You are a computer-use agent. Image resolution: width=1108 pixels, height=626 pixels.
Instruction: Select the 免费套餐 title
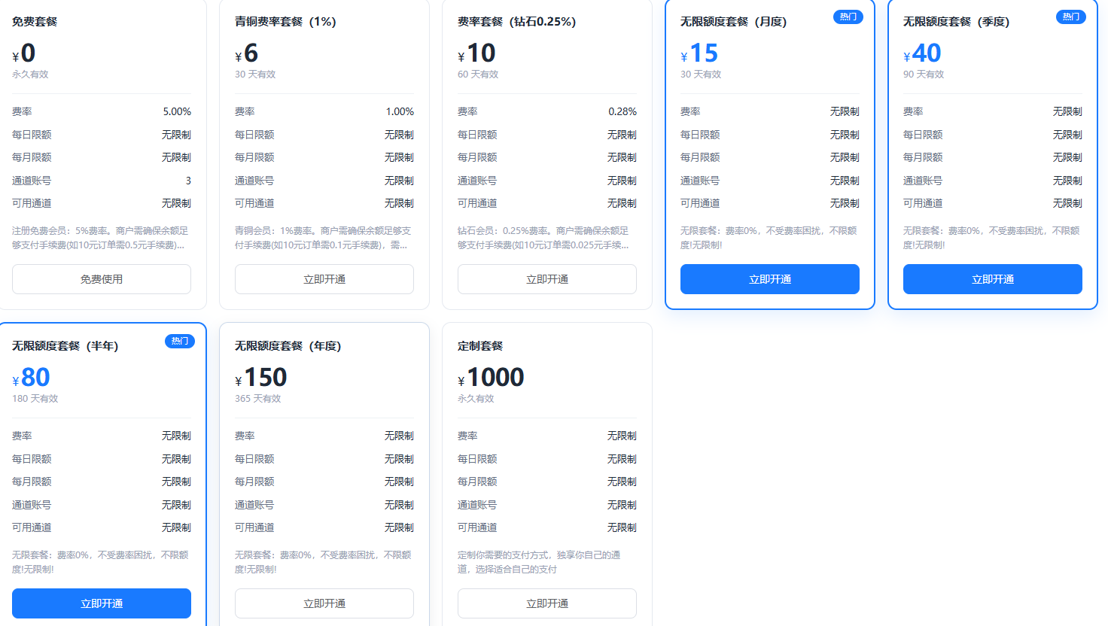pyautogui.click(x=35, y=22)
